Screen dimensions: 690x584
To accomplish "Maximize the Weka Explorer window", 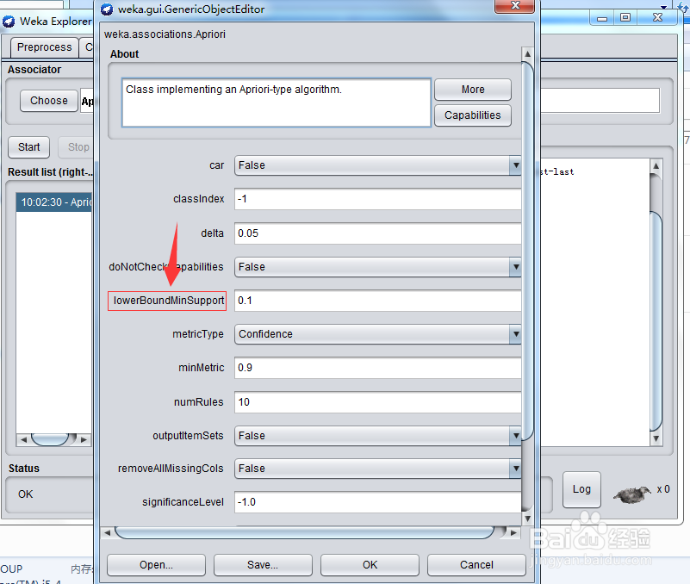I will 625,17.
